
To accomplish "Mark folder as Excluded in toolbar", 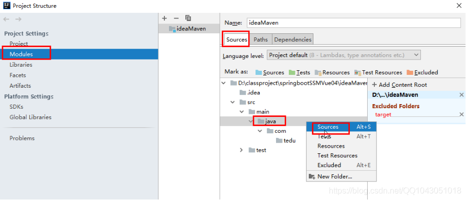I will coord(422,73).
